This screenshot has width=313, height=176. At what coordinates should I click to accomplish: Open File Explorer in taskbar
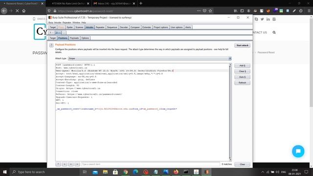105,172
